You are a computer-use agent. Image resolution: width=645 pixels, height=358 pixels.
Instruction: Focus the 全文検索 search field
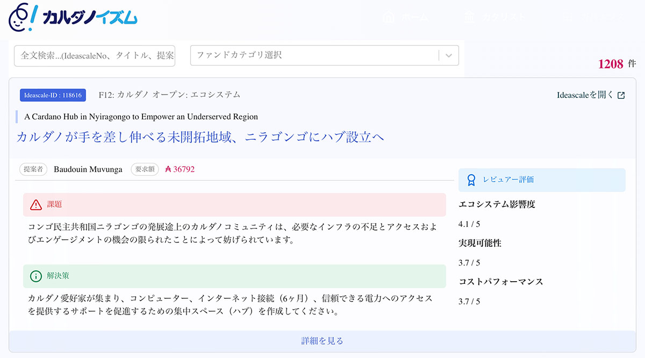click(x=95, y=55)
